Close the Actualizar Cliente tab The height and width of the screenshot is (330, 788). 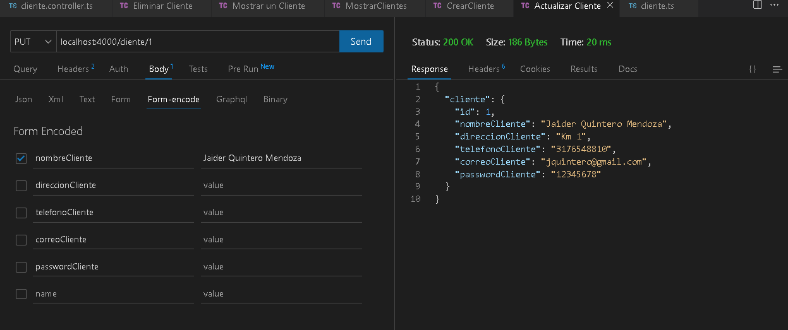[x=609, y=6]
